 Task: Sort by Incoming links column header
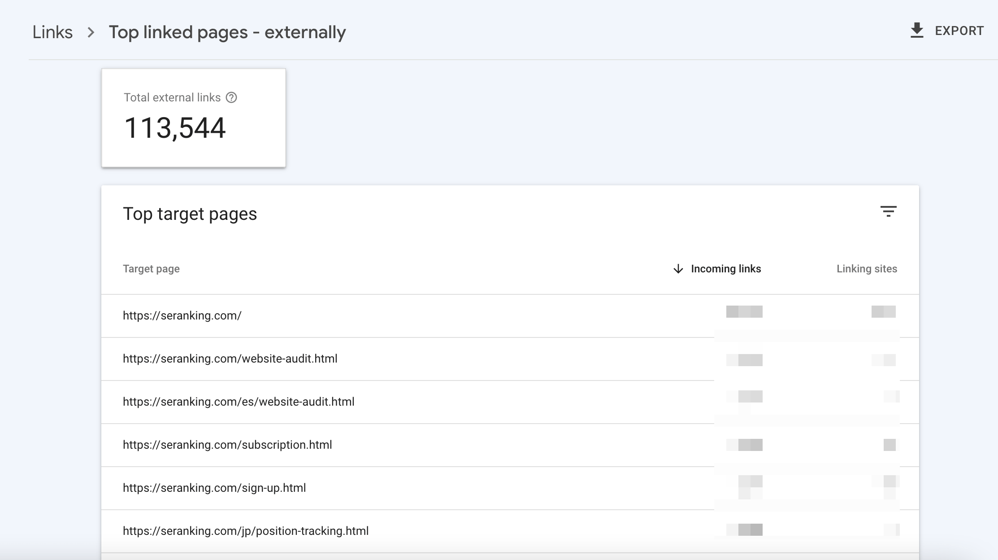tap(726, 269)
